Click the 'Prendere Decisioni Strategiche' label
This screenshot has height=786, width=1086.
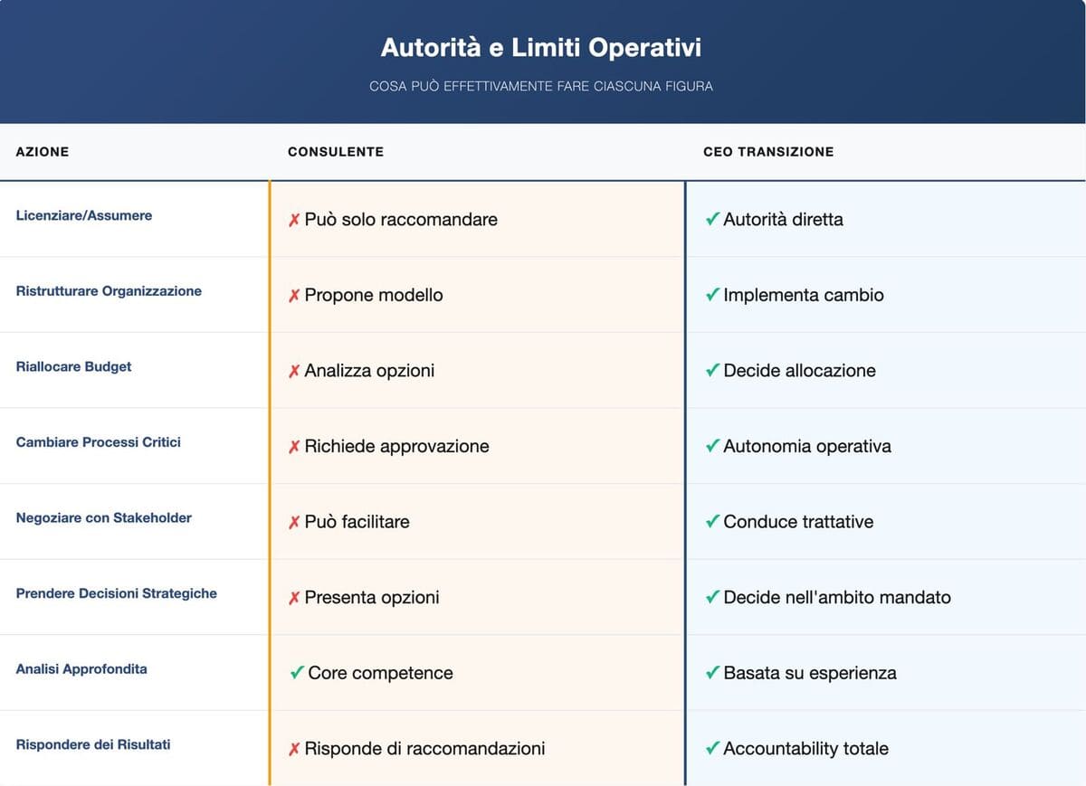pyautogui.click(x=116, y=593)
